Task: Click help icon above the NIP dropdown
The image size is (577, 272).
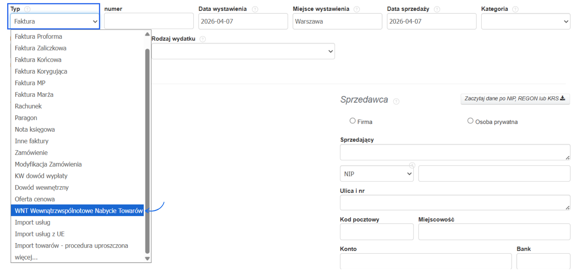Action: pos(412,165)
